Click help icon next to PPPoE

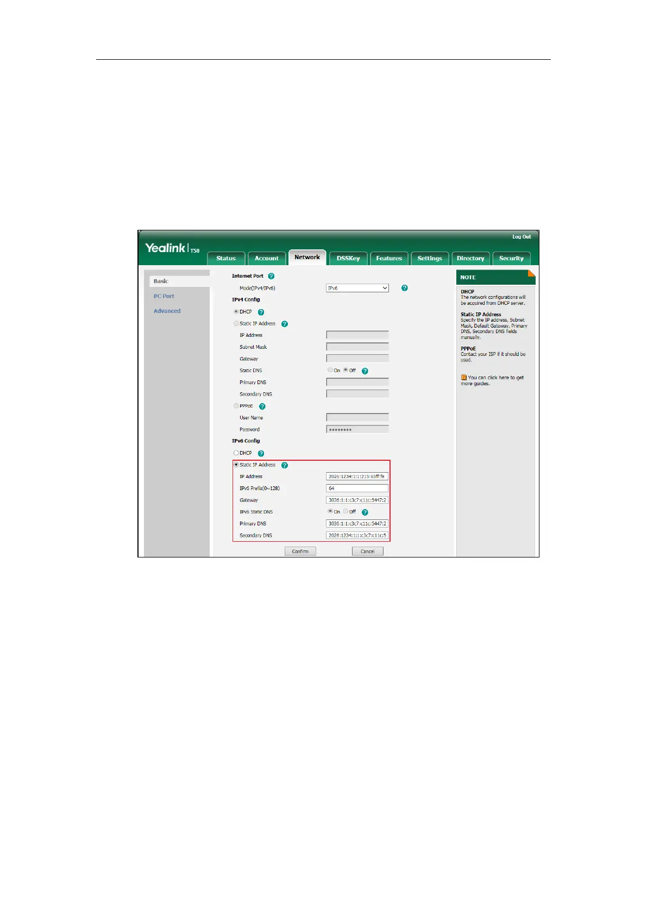[262, 406]
